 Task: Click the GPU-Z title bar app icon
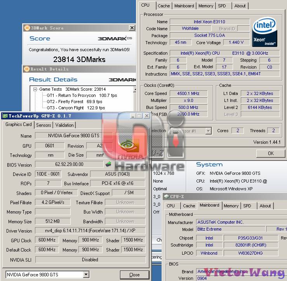coord(5,116)
